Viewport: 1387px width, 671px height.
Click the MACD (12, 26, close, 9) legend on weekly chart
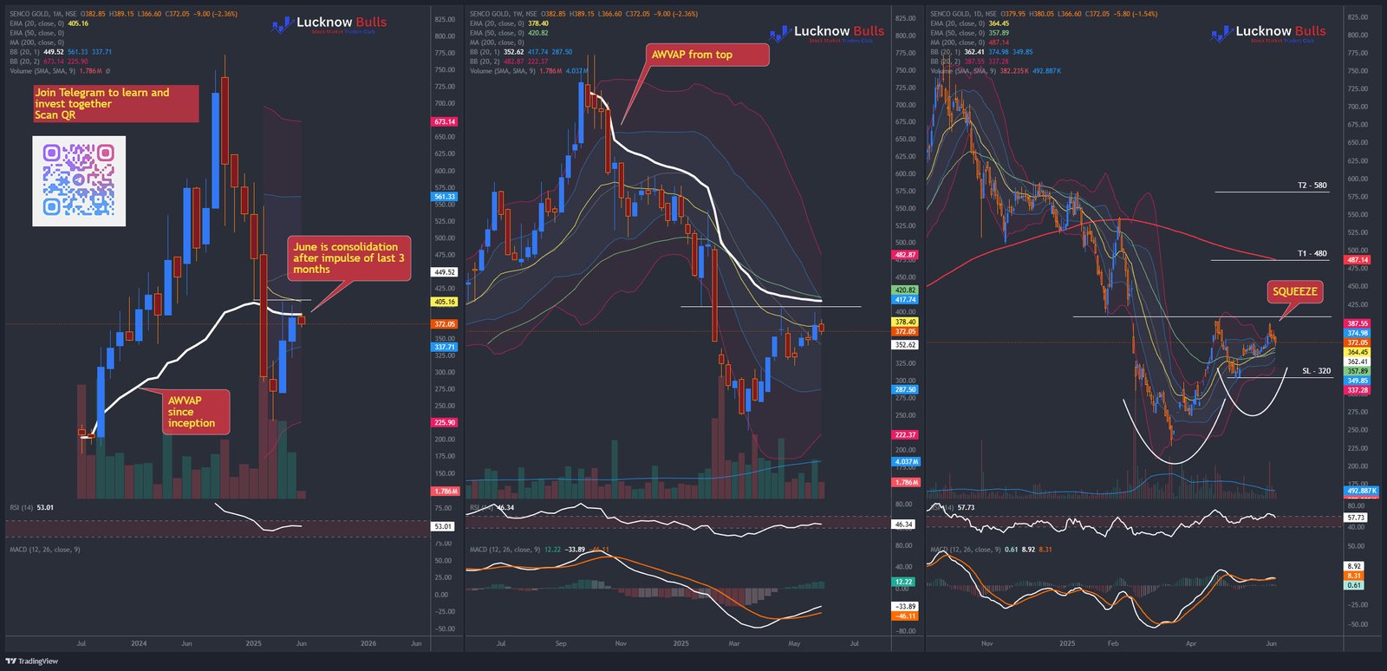click(505, 550)
